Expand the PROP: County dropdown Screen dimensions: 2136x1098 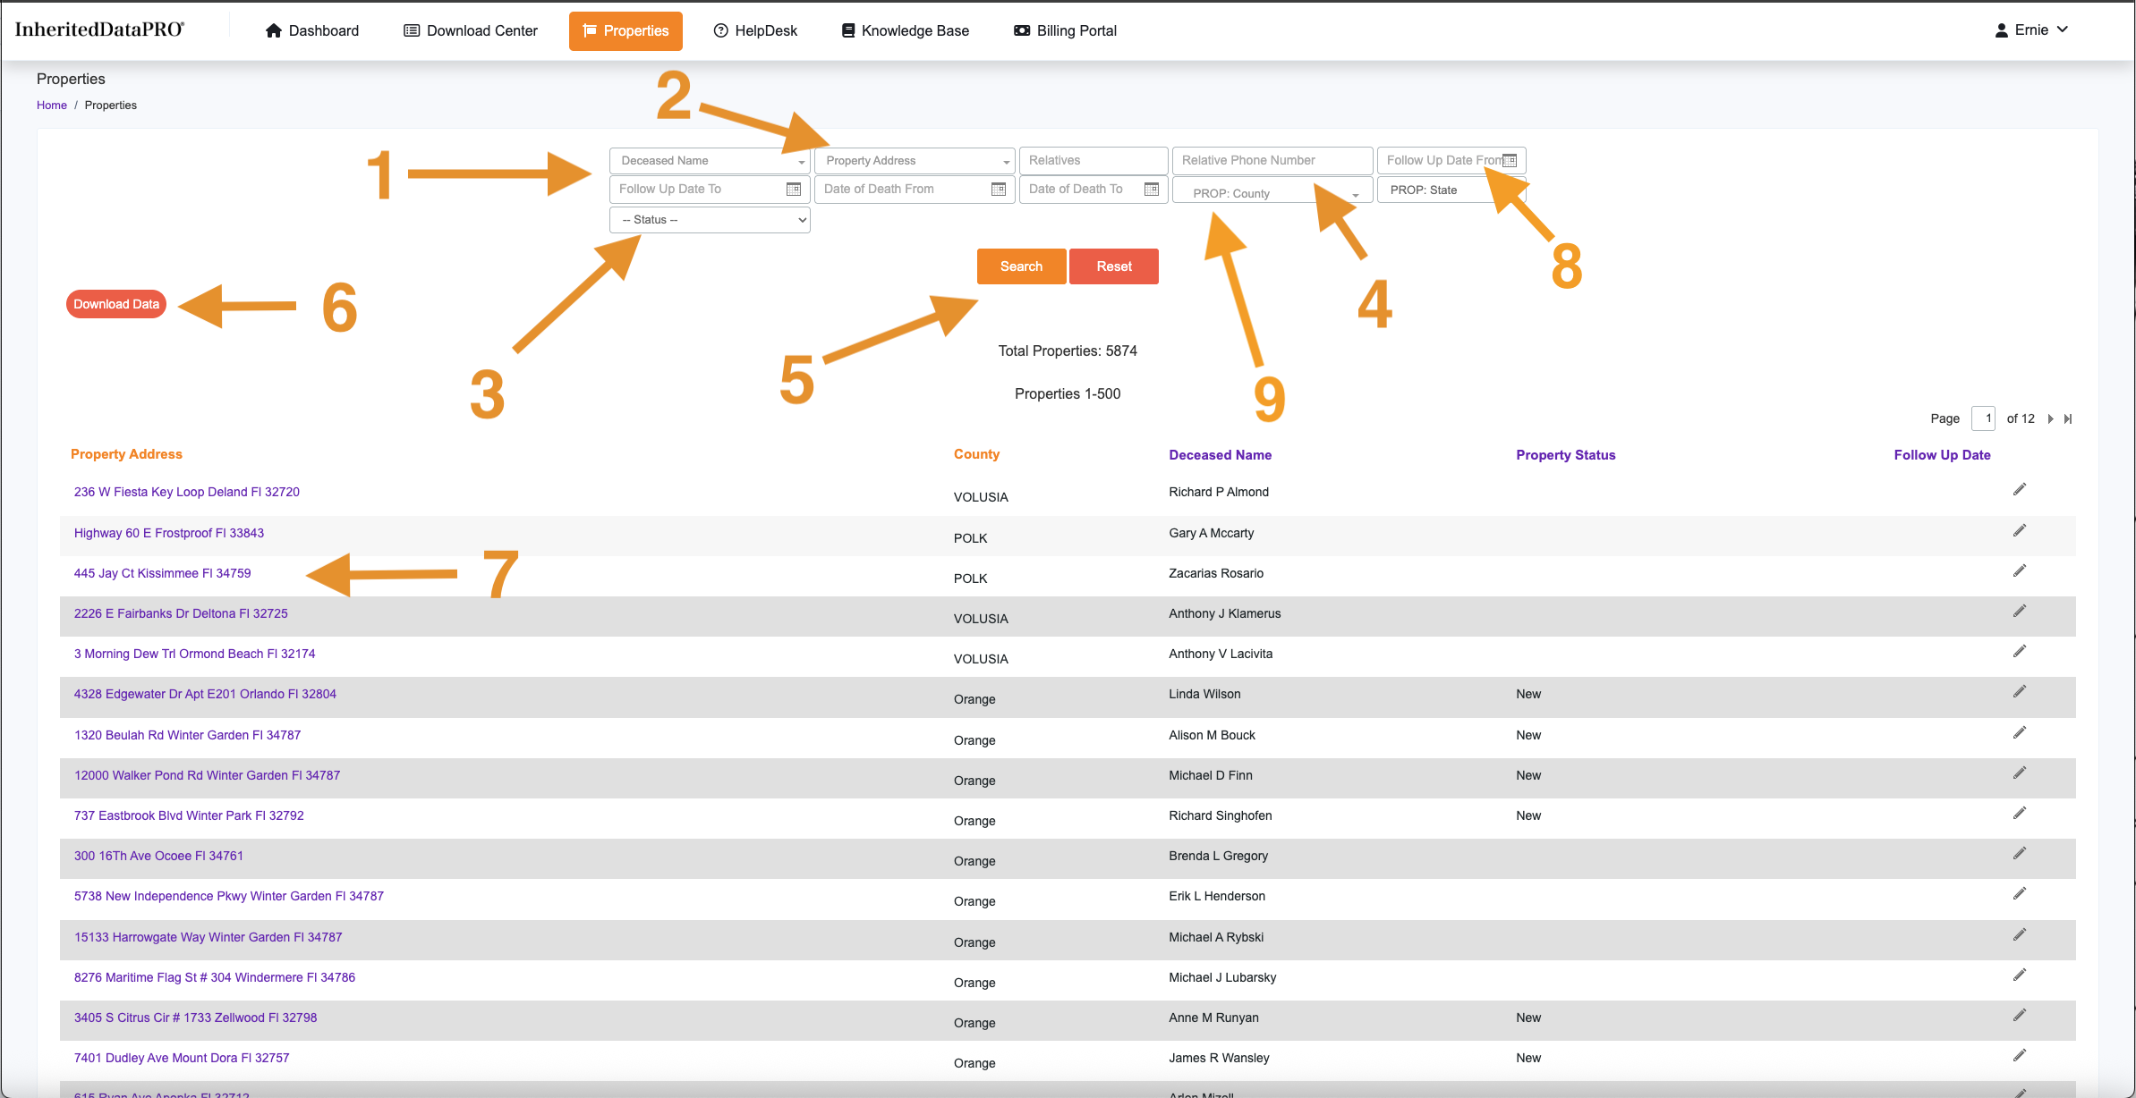click(1271, 193)
